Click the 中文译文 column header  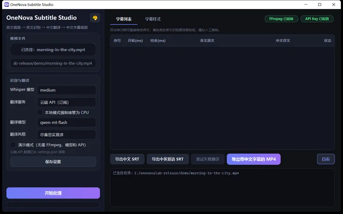tap(283, 41)
